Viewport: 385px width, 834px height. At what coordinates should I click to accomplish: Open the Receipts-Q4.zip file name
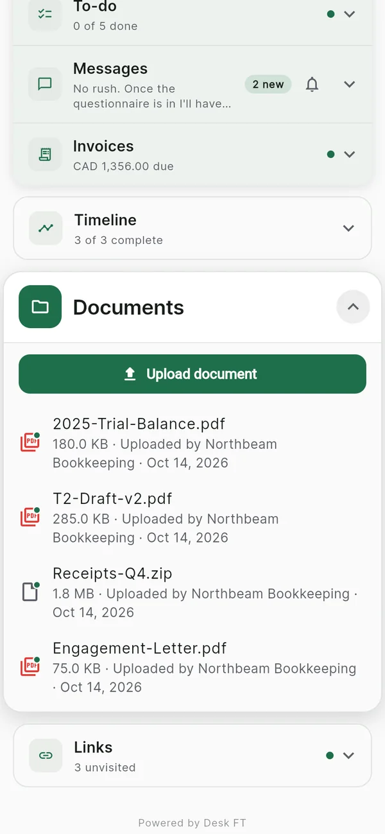(x=112, y=573)
